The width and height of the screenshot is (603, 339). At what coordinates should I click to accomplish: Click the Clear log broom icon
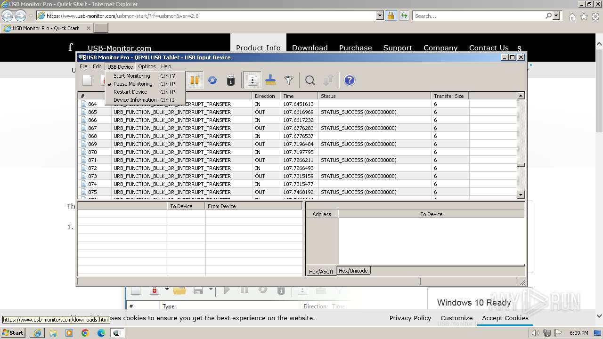pyautogui.click(x=271, y=81)
